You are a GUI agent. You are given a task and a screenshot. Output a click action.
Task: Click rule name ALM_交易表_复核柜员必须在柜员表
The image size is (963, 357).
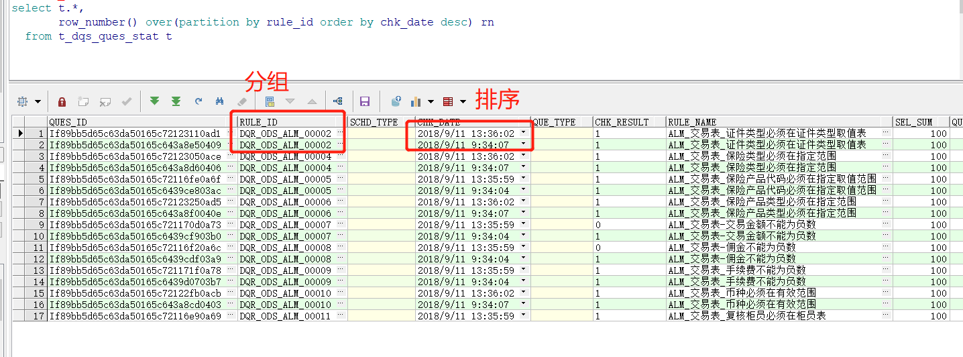point(747,316)
